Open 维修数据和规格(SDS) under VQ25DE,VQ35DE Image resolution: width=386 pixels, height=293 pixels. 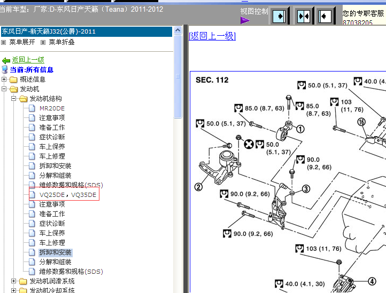click(x=71, y=272)
